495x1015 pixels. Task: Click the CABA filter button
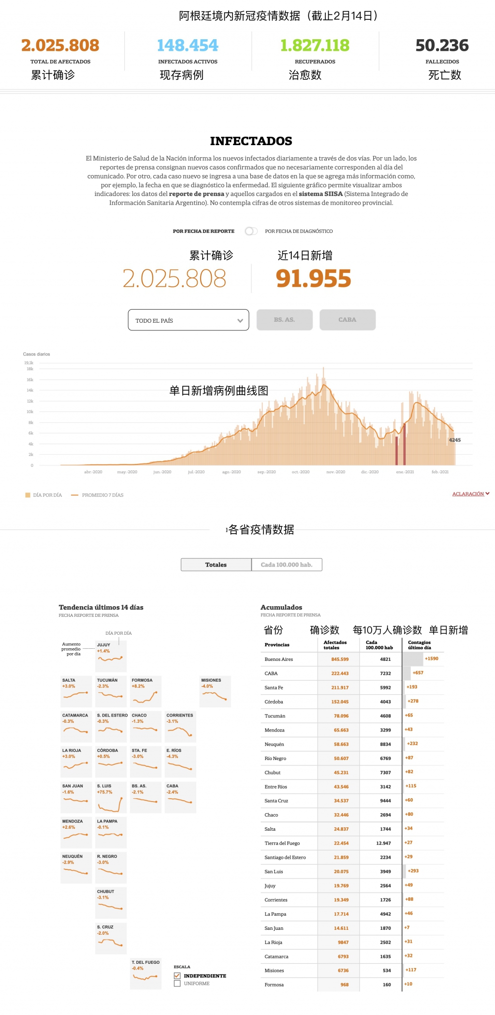click(x=347, y=320)
